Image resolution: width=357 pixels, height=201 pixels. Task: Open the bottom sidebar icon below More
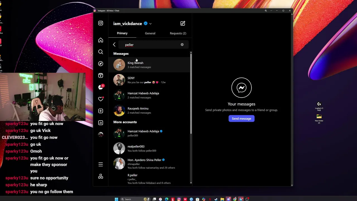coord(101,176)
